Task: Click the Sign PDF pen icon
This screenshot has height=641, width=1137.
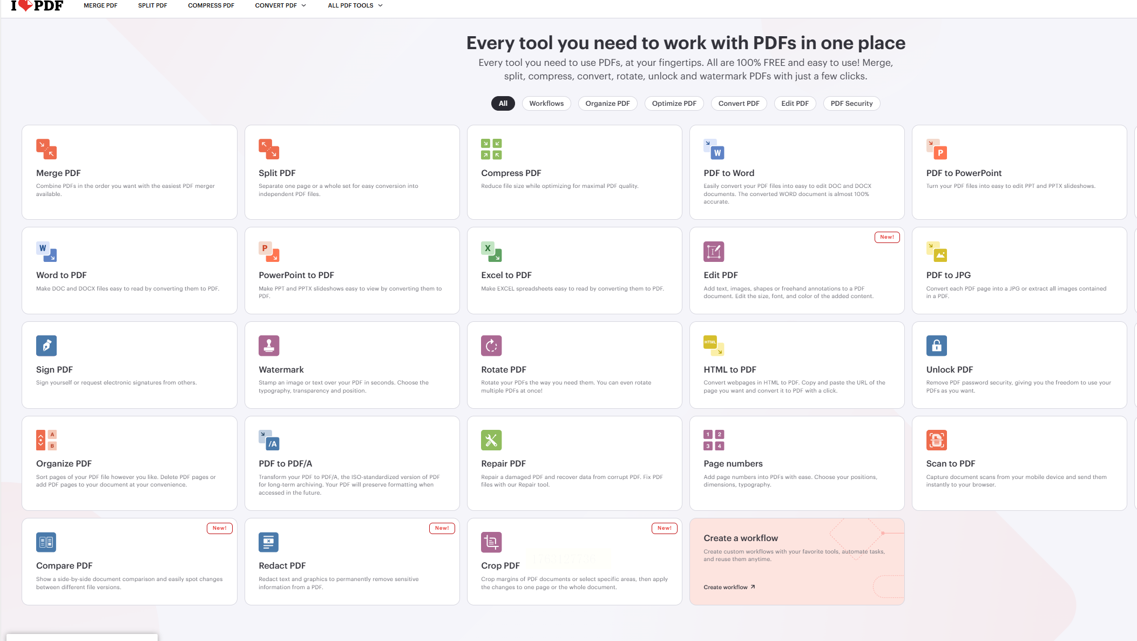Action: pos(46,346)
